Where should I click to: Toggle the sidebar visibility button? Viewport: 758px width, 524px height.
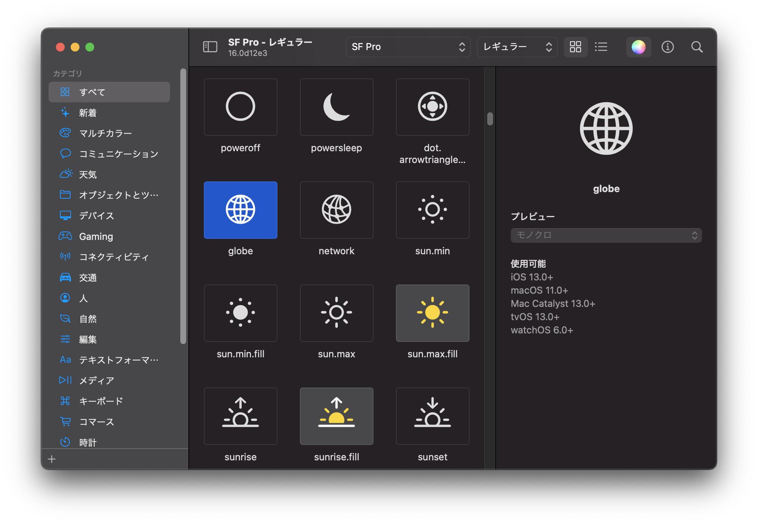click(x=210, y=47)
